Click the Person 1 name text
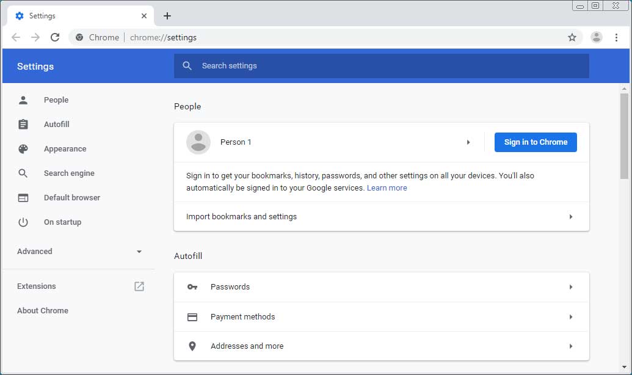Image resolution: width=632 pixels, height=375 pixels. pos(236,142)
